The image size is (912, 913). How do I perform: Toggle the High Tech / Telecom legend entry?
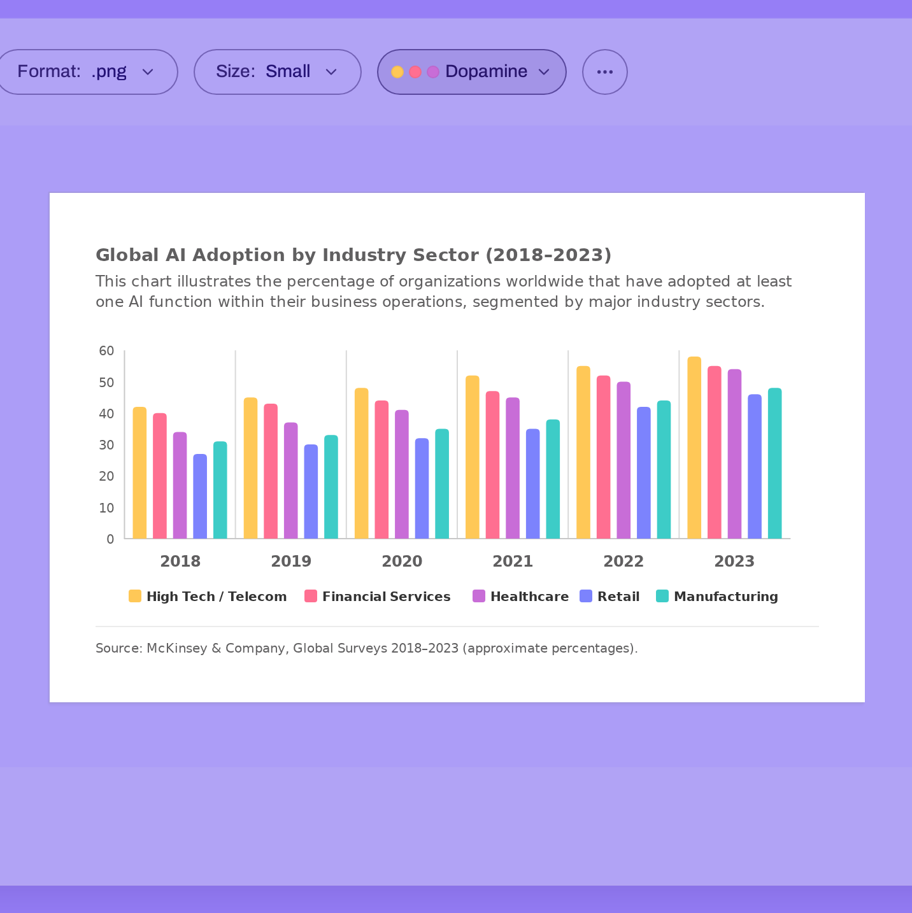coord(208,597)
